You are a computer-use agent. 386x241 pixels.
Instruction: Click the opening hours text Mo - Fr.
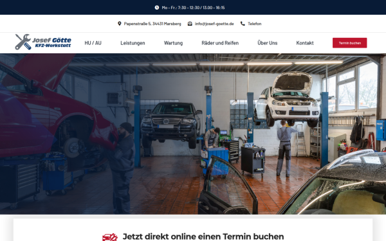[x=193, y=8]
